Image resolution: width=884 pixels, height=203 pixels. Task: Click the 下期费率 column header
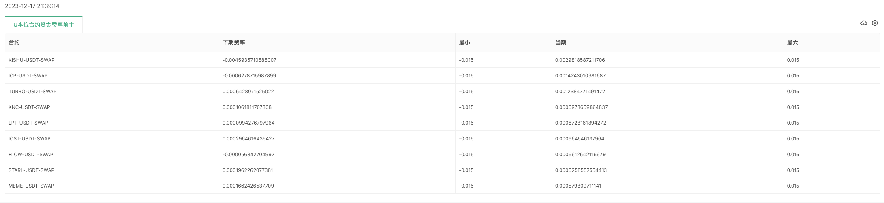pyautogui.click(x=233, y=42)
